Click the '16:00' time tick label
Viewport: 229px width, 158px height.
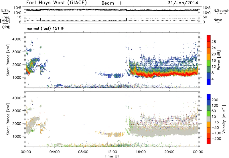click(x=141, y=152)
